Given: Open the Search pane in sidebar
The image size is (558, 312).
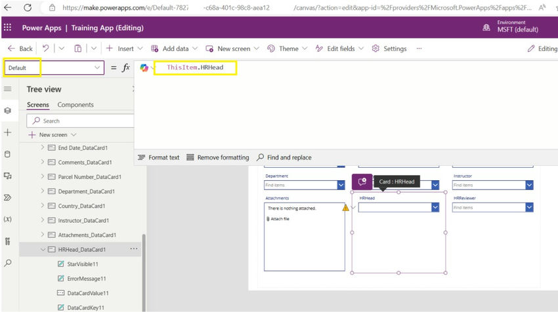Looking at the screenshot, I should (x=7, y=263).
